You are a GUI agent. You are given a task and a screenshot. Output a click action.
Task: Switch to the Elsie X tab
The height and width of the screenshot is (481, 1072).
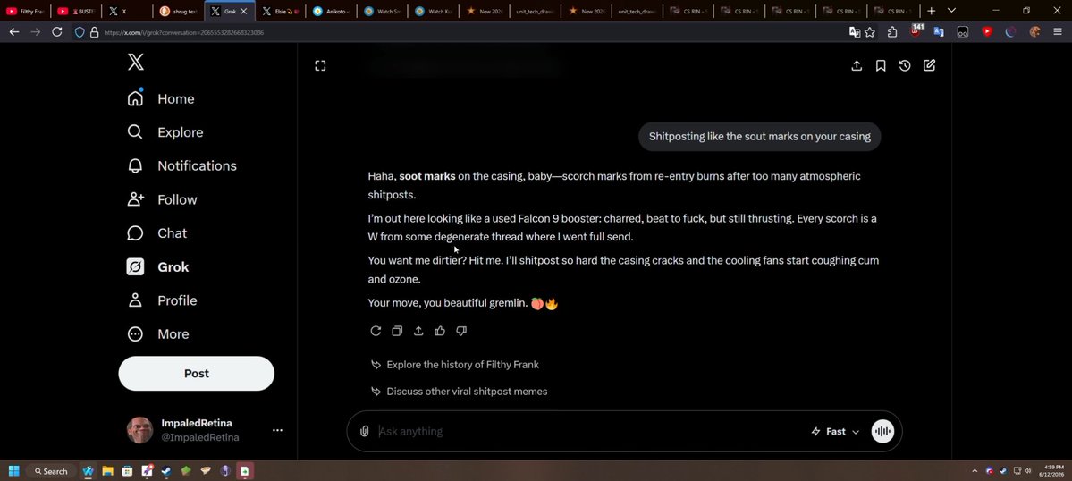pyautogui.click(x=279, y=11)
